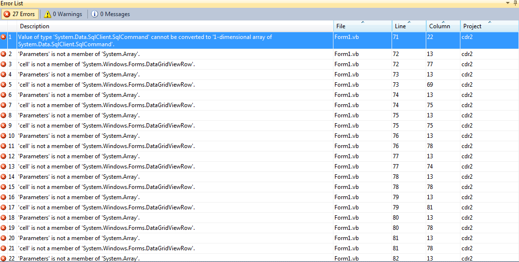
Task: Click the error icon of row 1
Action: 3,37
